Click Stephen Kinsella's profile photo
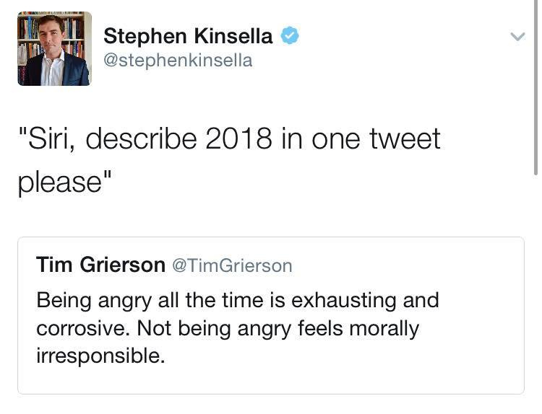The width and height of the screenshot is (542, 414). (54, 48)
